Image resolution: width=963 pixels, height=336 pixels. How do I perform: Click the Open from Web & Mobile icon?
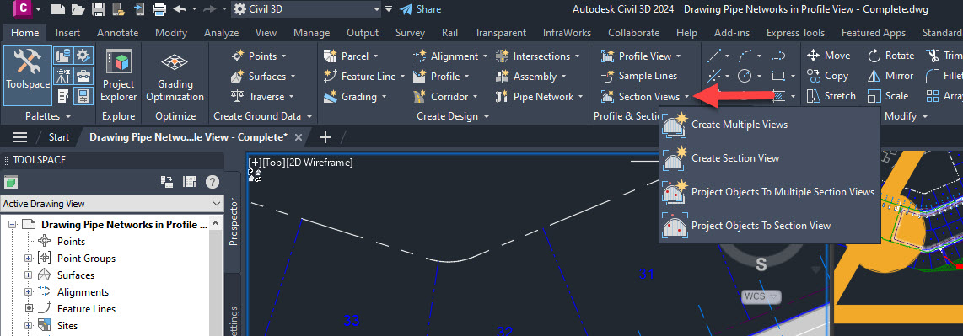click(x=119, y=9)
